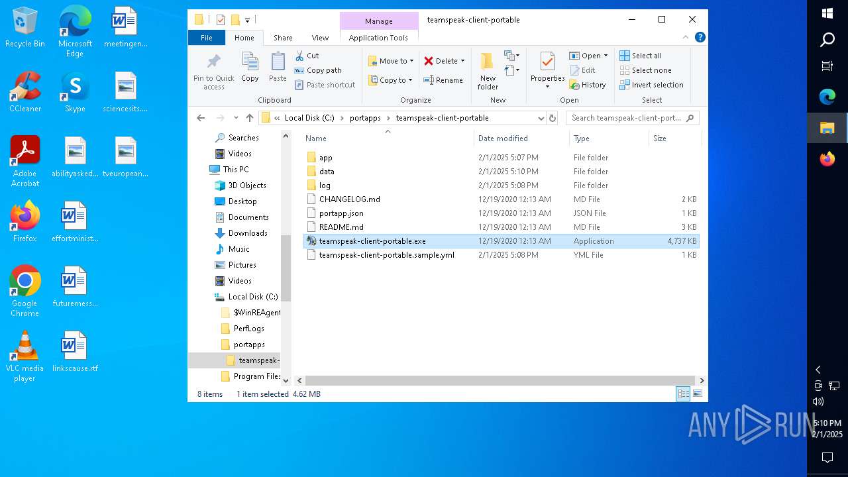This screenshot has height=477, width=848.
Task: Click Select all
Action: tap(641, 56)
